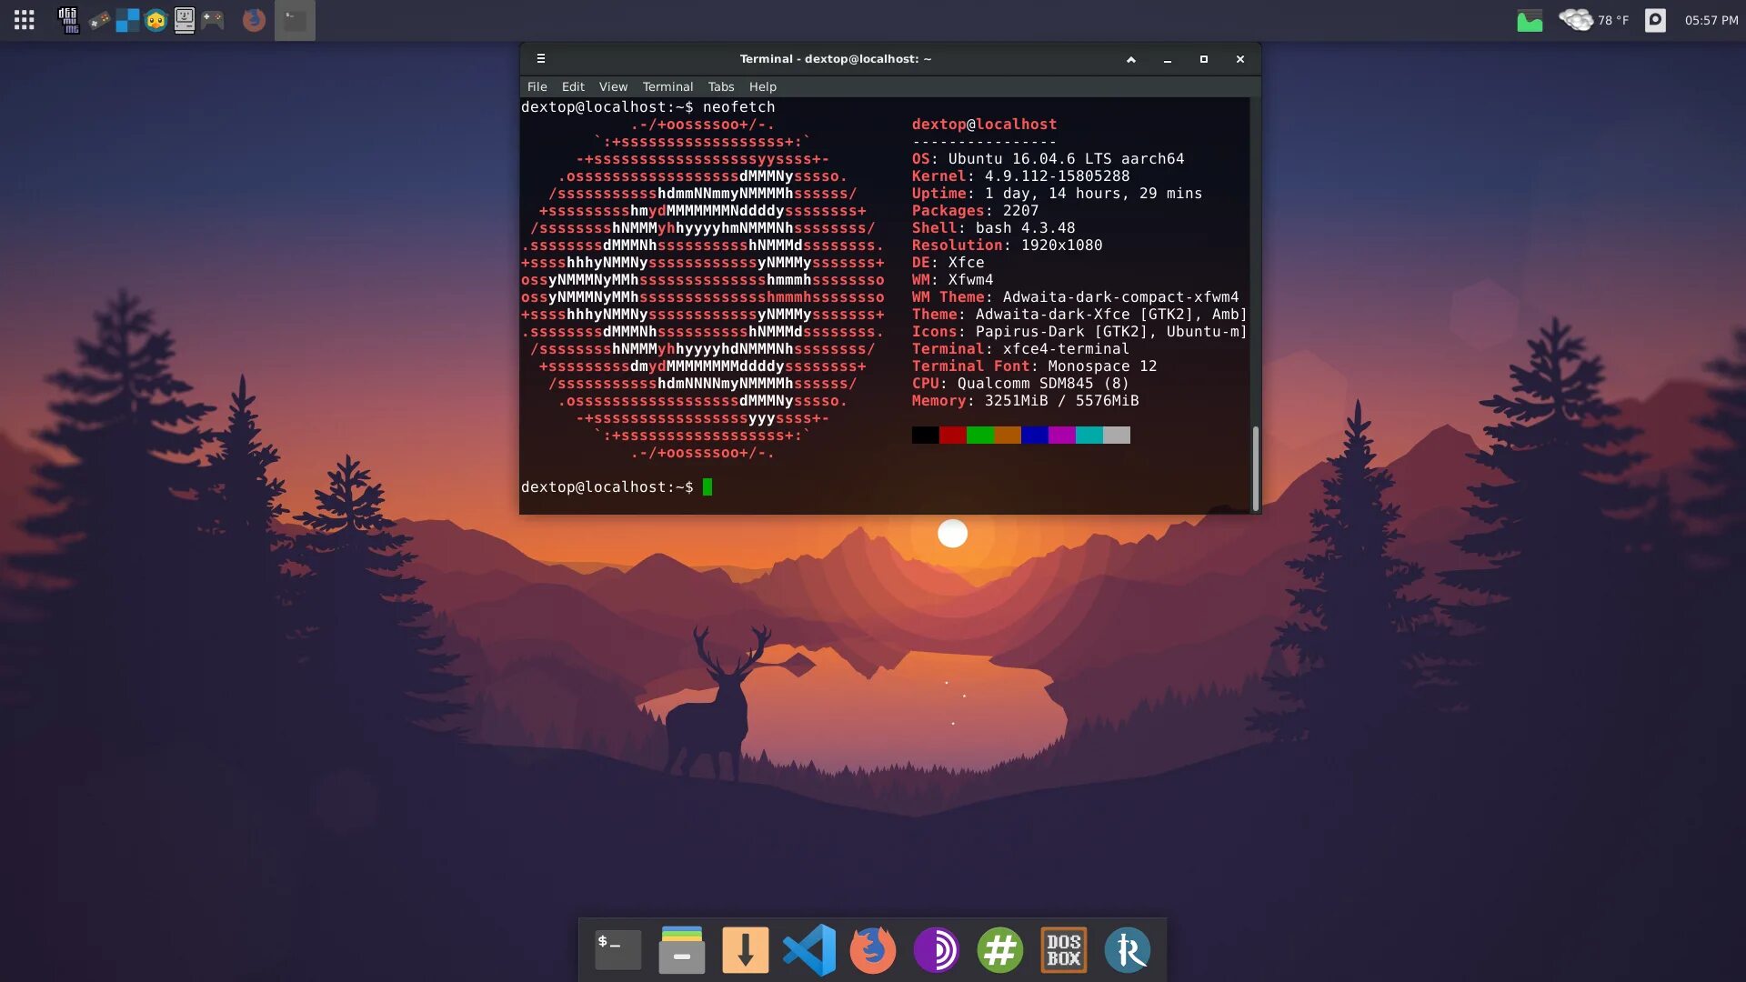This screenshot has height=982, width=1746.
Task: Open the green system load monitor
Action: point(1530,20)
